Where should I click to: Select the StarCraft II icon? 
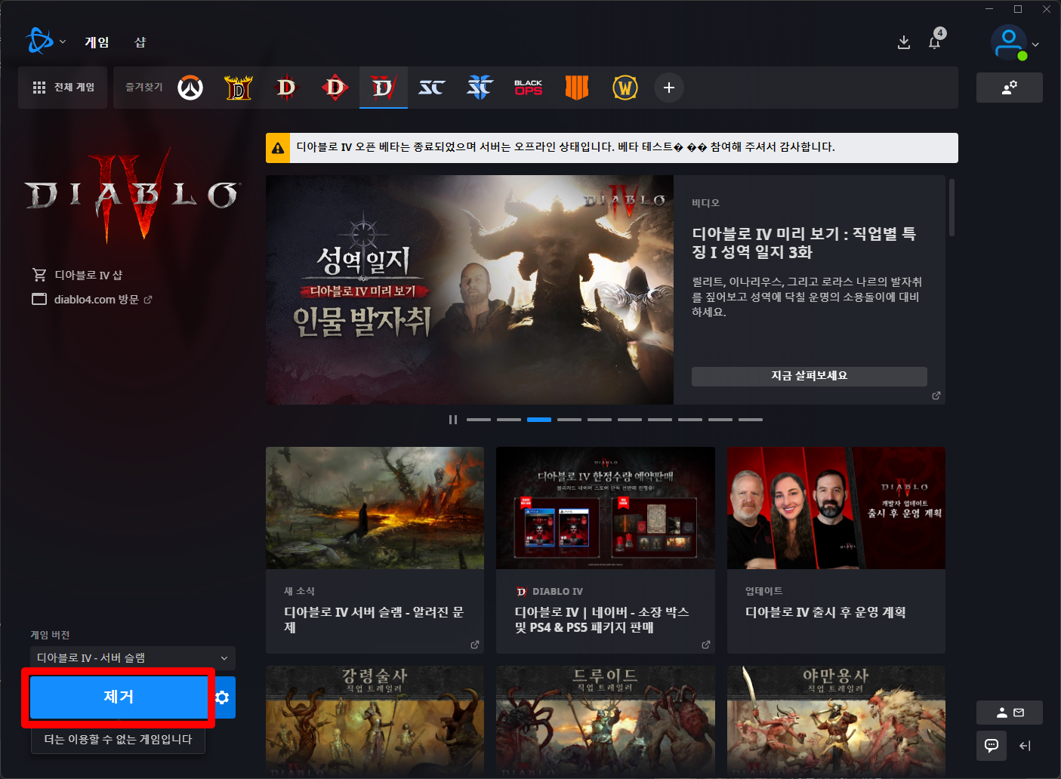click(x=480, y=88)
